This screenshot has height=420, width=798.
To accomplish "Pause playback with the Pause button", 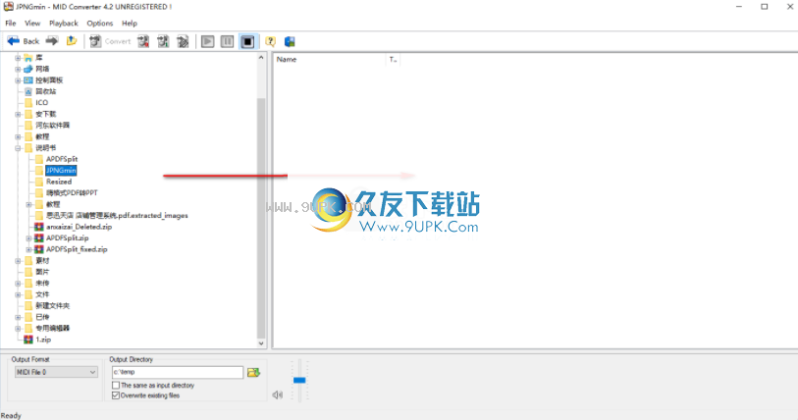I will [228, 41].
